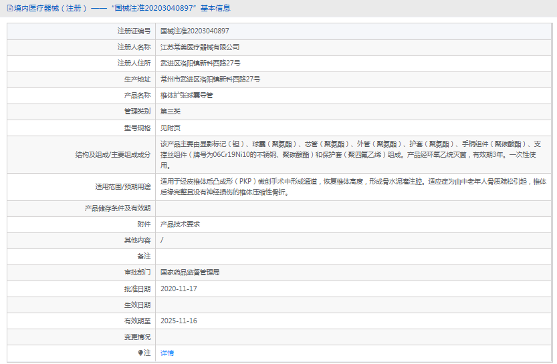This screenshot has height=364, width=557.
Task: Click the page heading 境内医疗器械（注册）基本信息
Action: (x=122, y=8)
